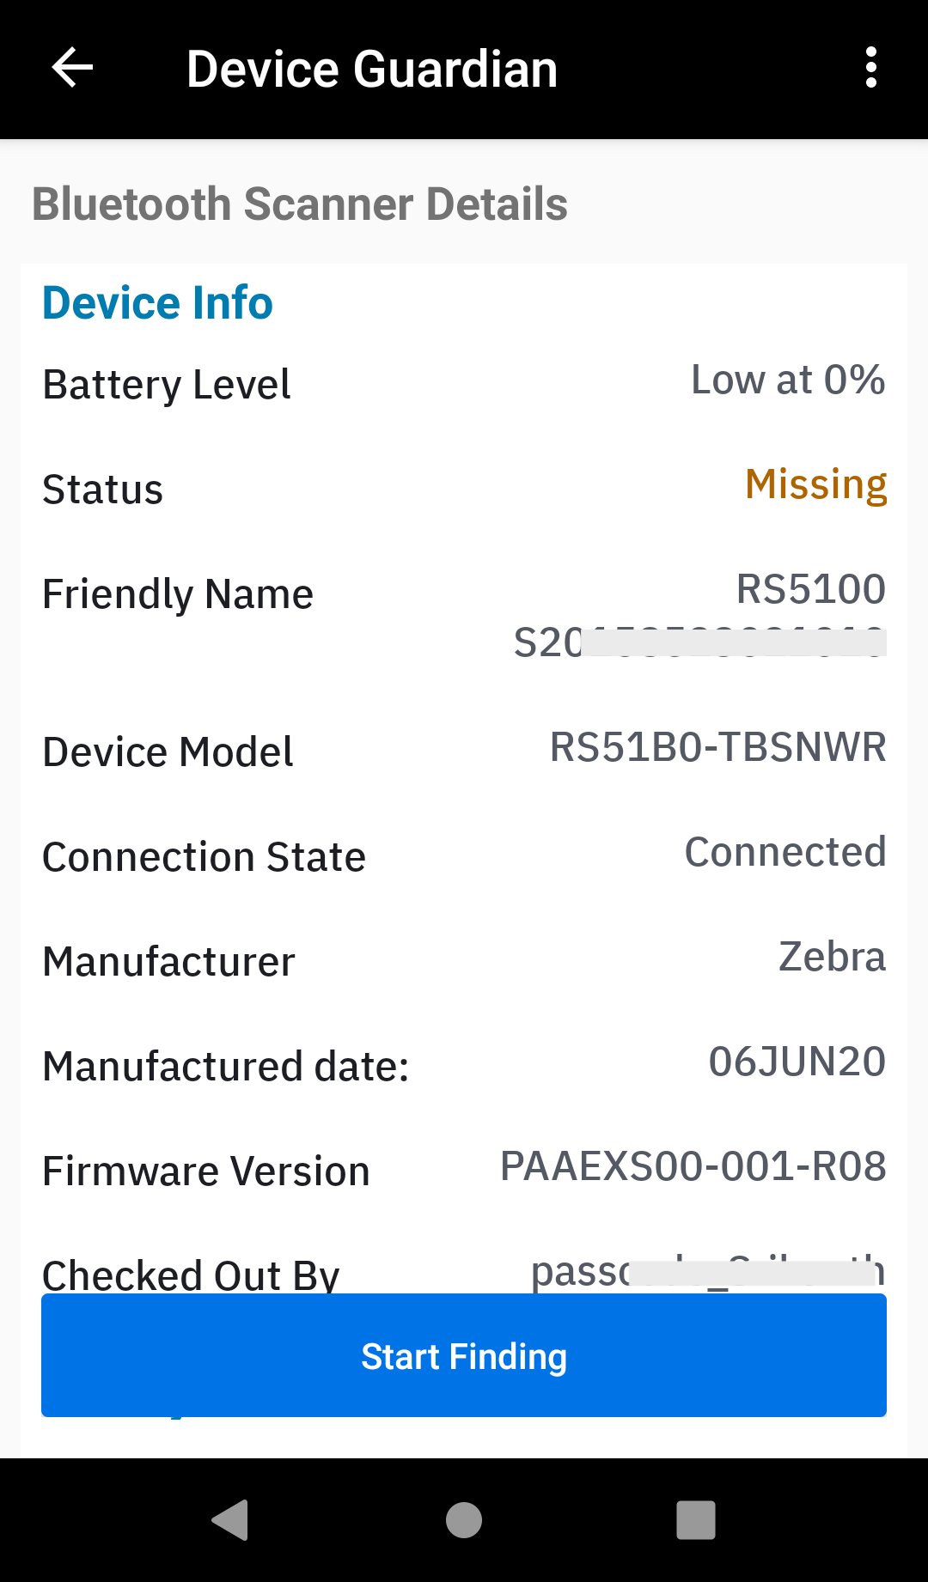
Task: Tap the Connected connection state value
Action: pyautogui.click(x=785, y=852)
